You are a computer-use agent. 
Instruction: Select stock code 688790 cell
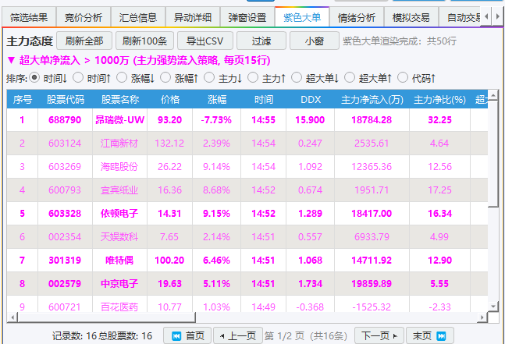point(65,119)
